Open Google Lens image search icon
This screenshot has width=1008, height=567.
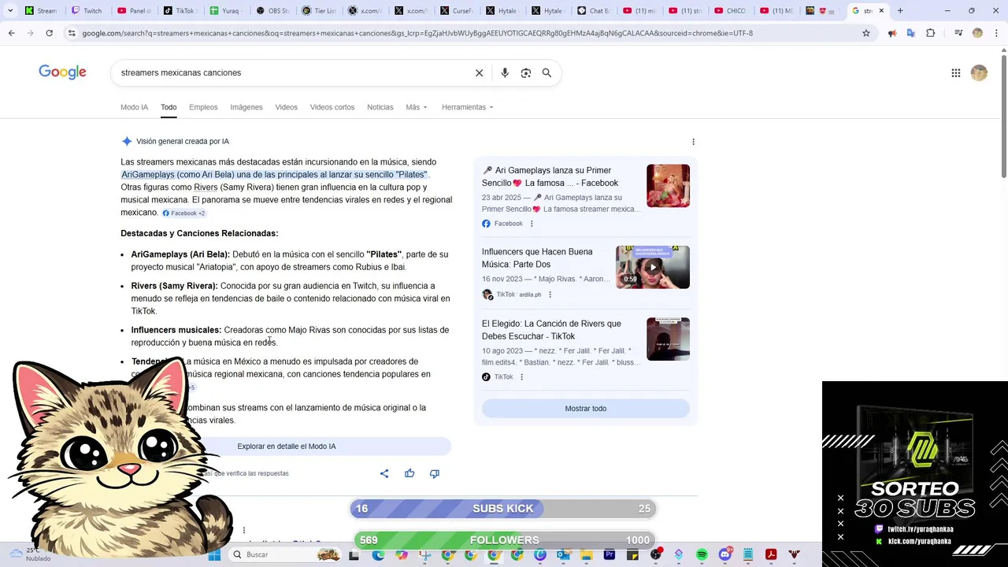pos(526,72)
